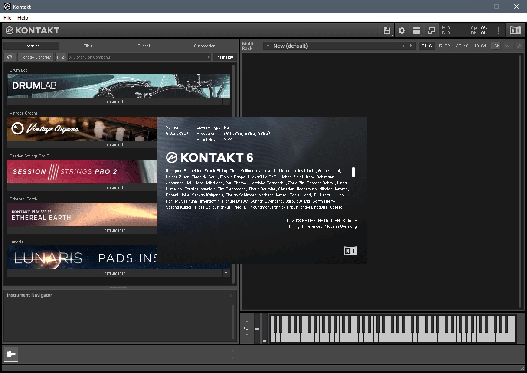Click the Disk usage readout

pyautogui.click(x=479, y=33)
